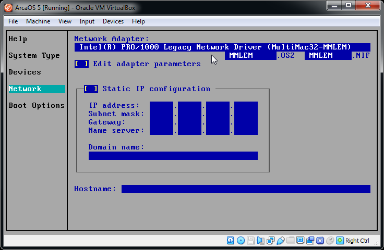Viewport: 384px width, 250px height.
Task: Click the floppy disk status icon
Action: click(250, 241)
